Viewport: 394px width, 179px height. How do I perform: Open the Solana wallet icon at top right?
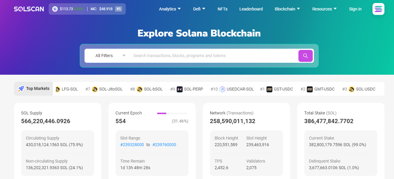378,9
